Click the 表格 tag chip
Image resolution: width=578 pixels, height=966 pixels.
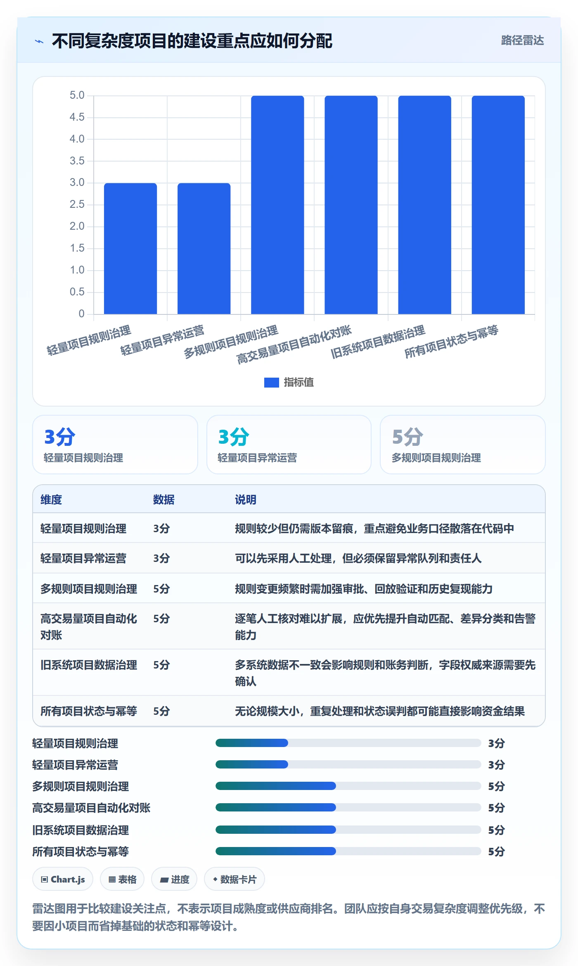click(x=122, y=879)
